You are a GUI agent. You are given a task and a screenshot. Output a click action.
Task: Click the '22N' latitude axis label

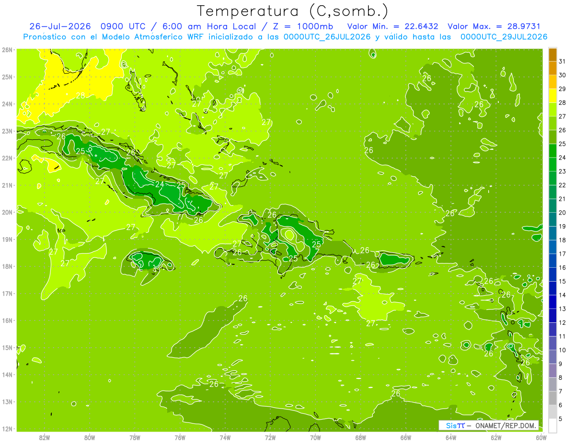tap(7, 158)
